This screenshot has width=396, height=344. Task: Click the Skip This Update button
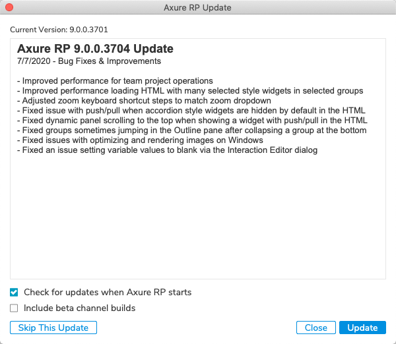click(53, 328)
